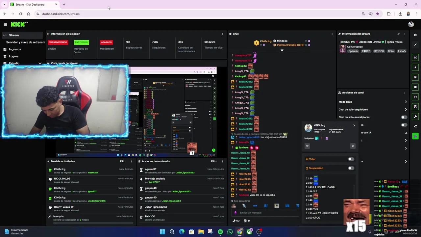
Task: Click the Kick logo
Action: click(19, 24)
